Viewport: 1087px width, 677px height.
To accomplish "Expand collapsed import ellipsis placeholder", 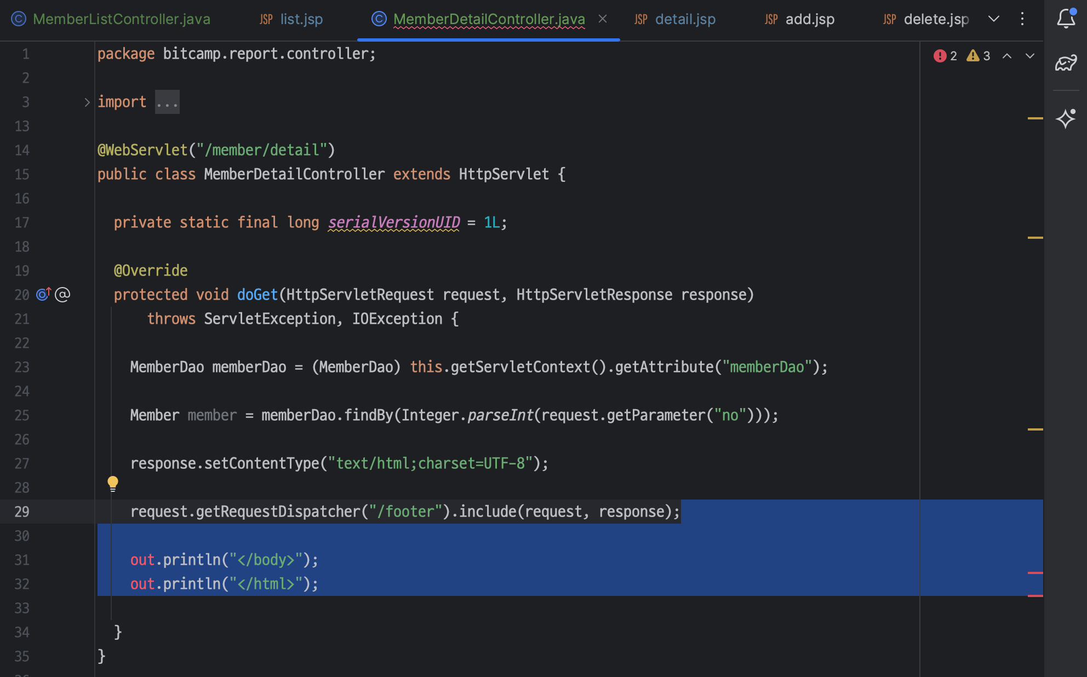I will point(167,102).
